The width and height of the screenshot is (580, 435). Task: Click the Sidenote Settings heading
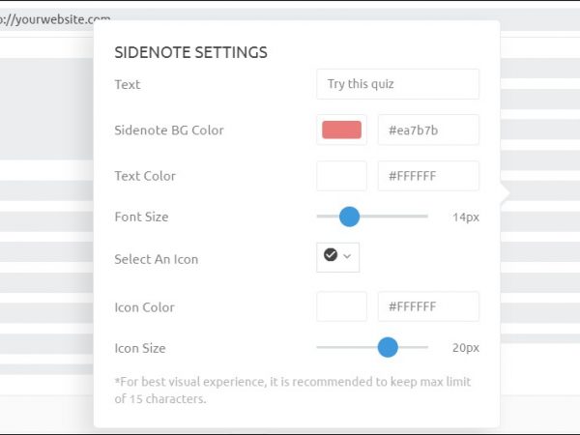click(190, 52)
